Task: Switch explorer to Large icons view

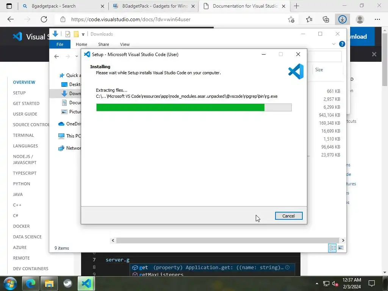Action: click(x=341, y=248)
